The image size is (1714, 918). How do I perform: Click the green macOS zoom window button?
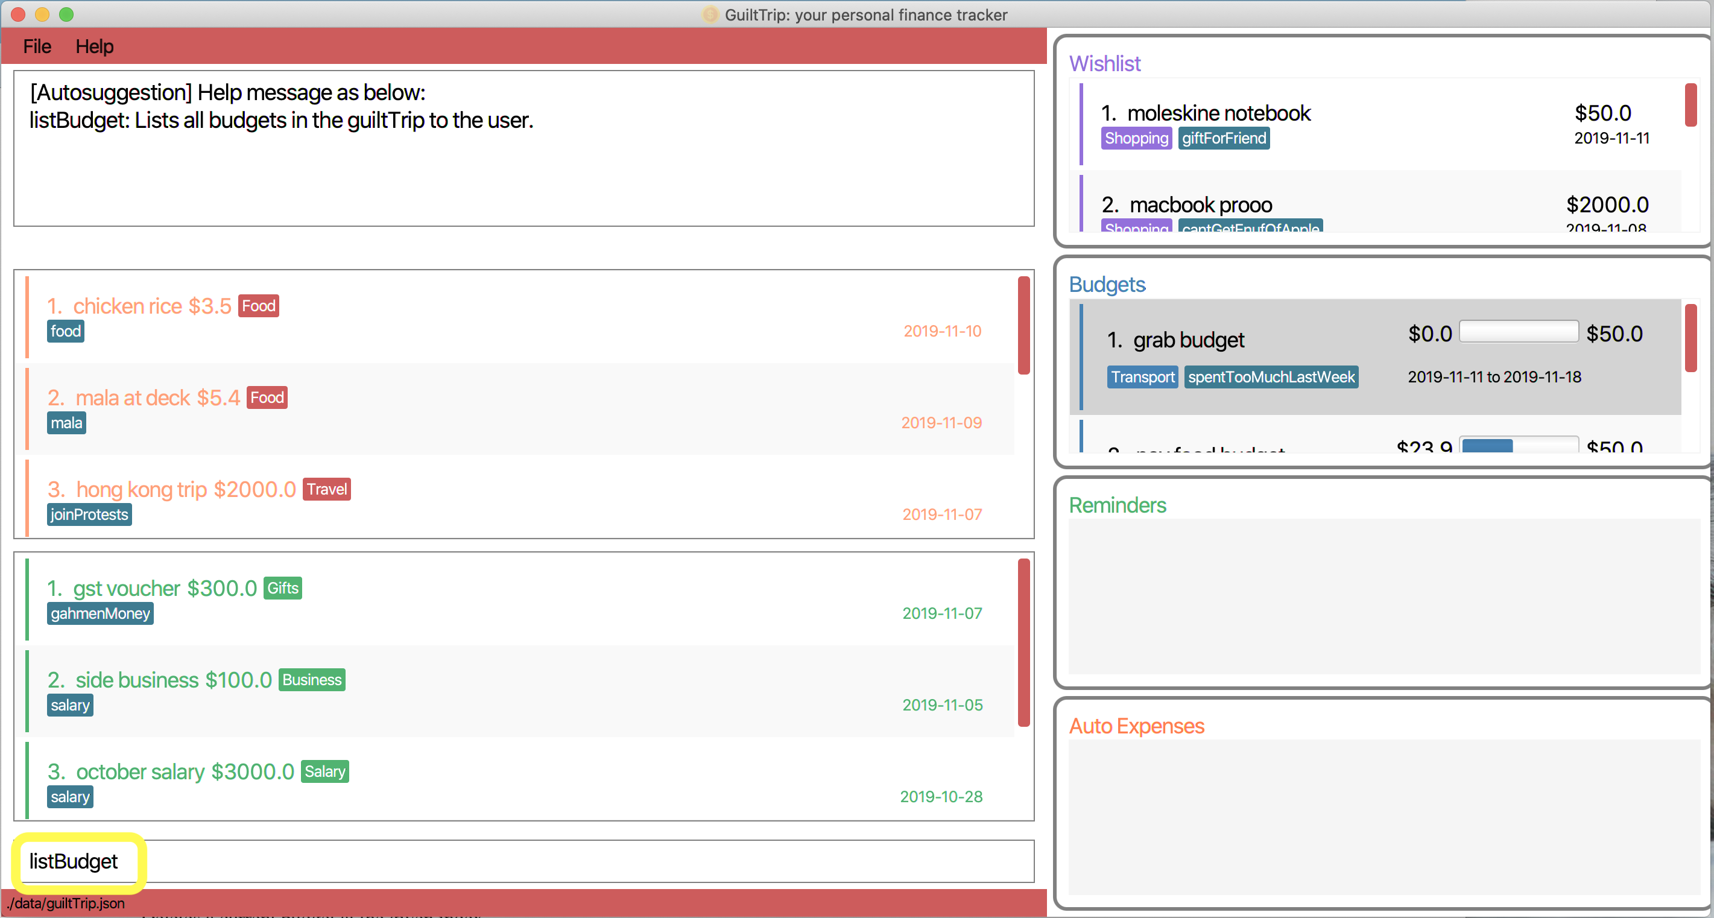pyautogui.click(x=66, y=14)
